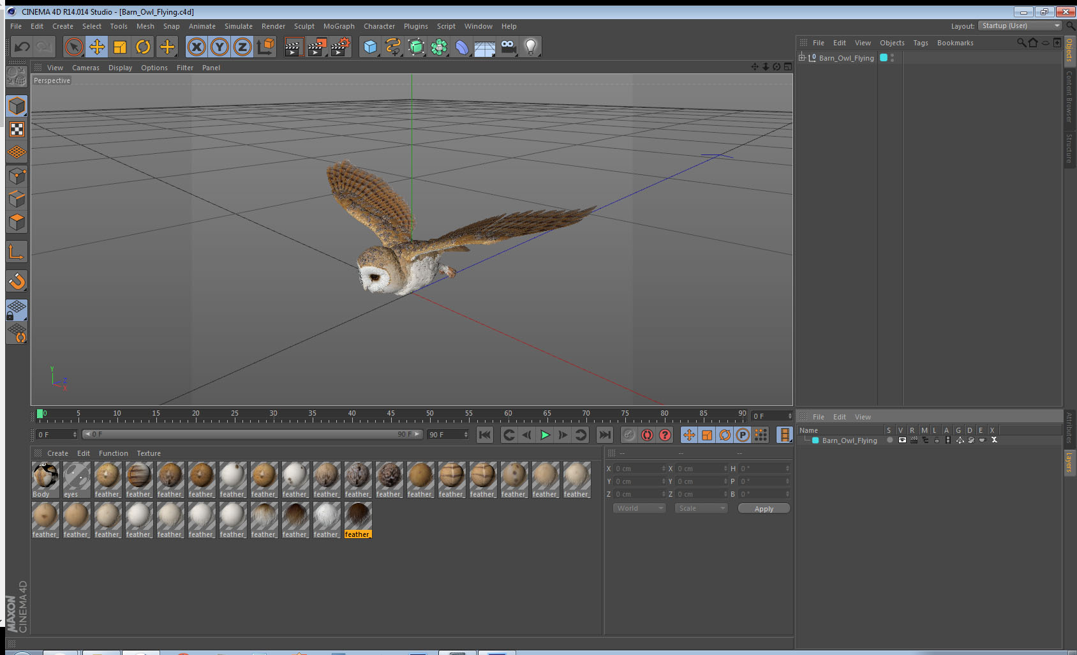Toggle X axis lock
This screenshot has height=655, width=1077.
tap(197, 47)
